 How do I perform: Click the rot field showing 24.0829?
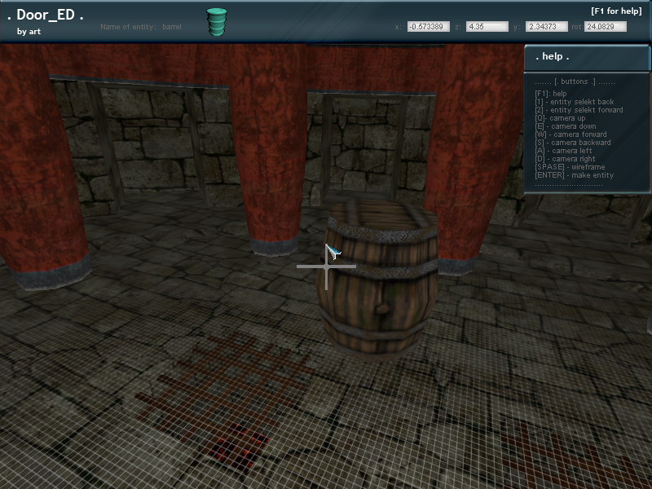tap(605, 27)
